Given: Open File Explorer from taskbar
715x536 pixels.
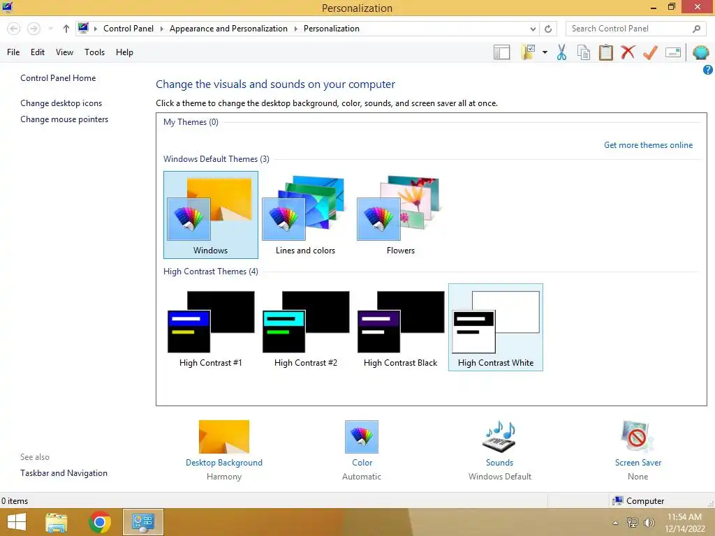Looking at the screenshot, I should tap(56, 522).
